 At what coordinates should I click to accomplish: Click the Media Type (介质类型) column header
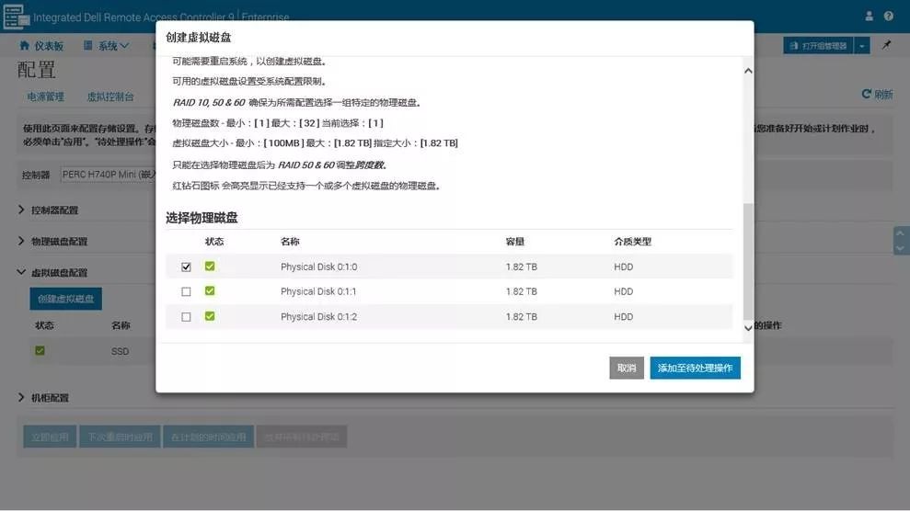click(633, 242)
